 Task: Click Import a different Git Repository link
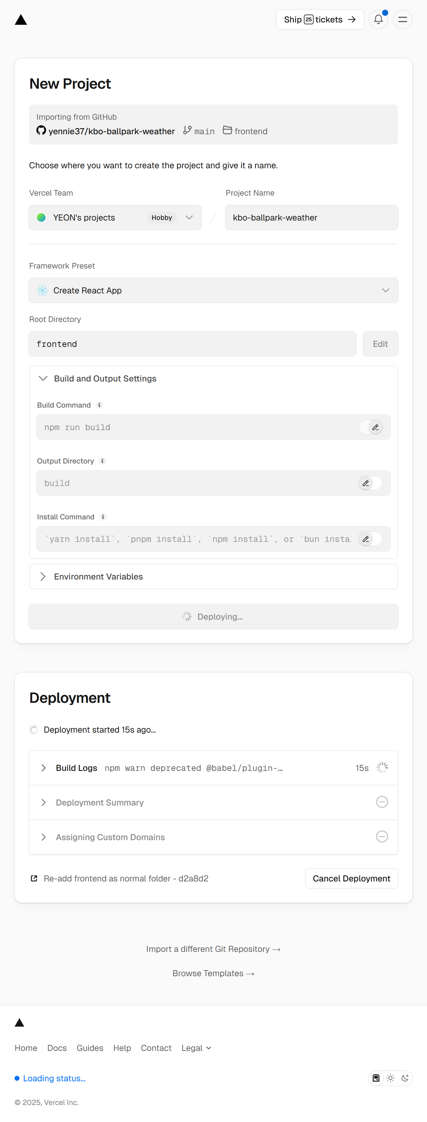tap(213, 949)
